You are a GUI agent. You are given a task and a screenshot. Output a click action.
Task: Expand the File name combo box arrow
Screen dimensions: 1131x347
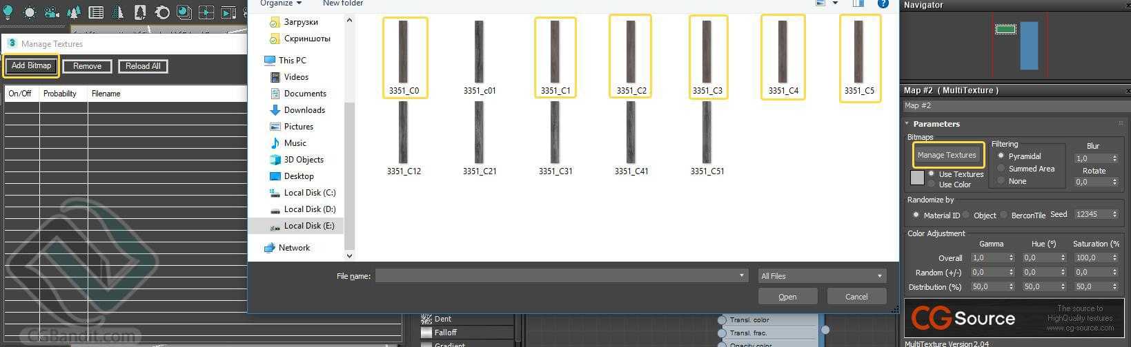742,276
